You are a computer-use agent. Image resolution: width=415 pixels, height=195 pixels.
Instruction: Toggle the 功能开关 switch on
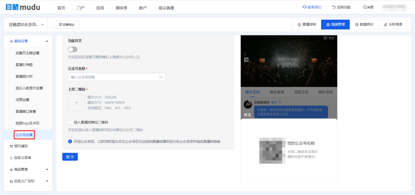pyautogui.click(x=73, y=50)
